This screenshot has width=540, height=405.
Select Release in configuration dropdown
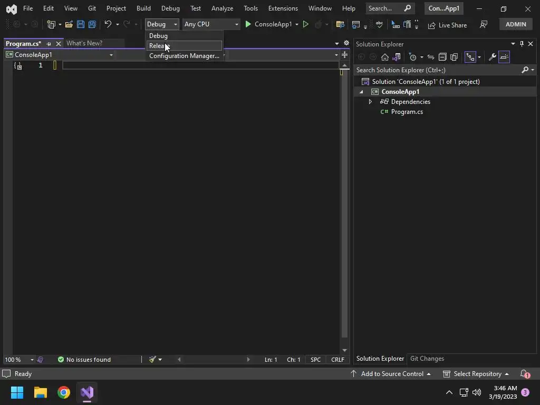coord(184,46)
